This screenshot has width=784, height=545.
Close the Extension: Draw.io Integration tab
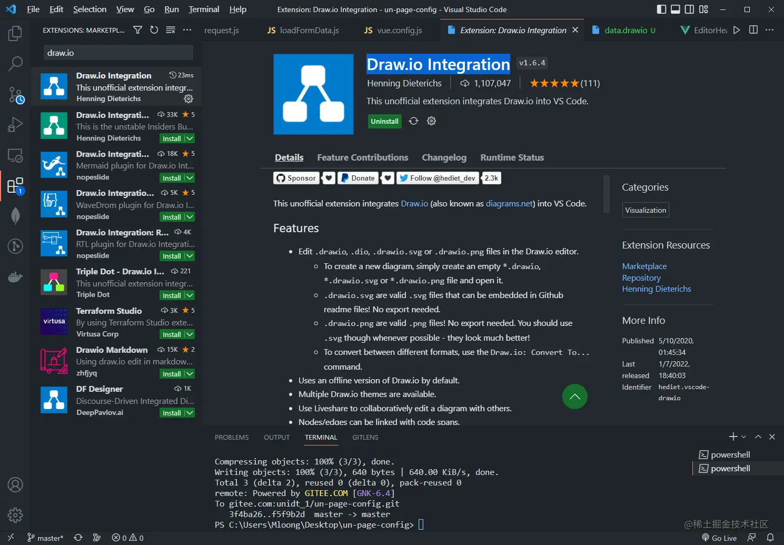[x=575, y=30]
